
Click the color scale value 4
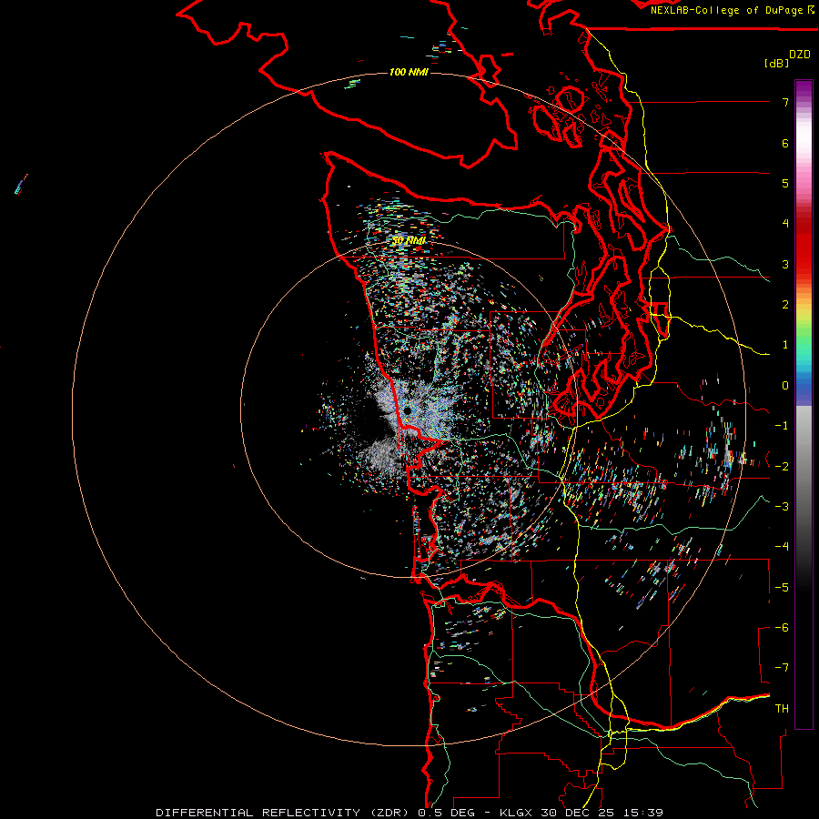785,224
